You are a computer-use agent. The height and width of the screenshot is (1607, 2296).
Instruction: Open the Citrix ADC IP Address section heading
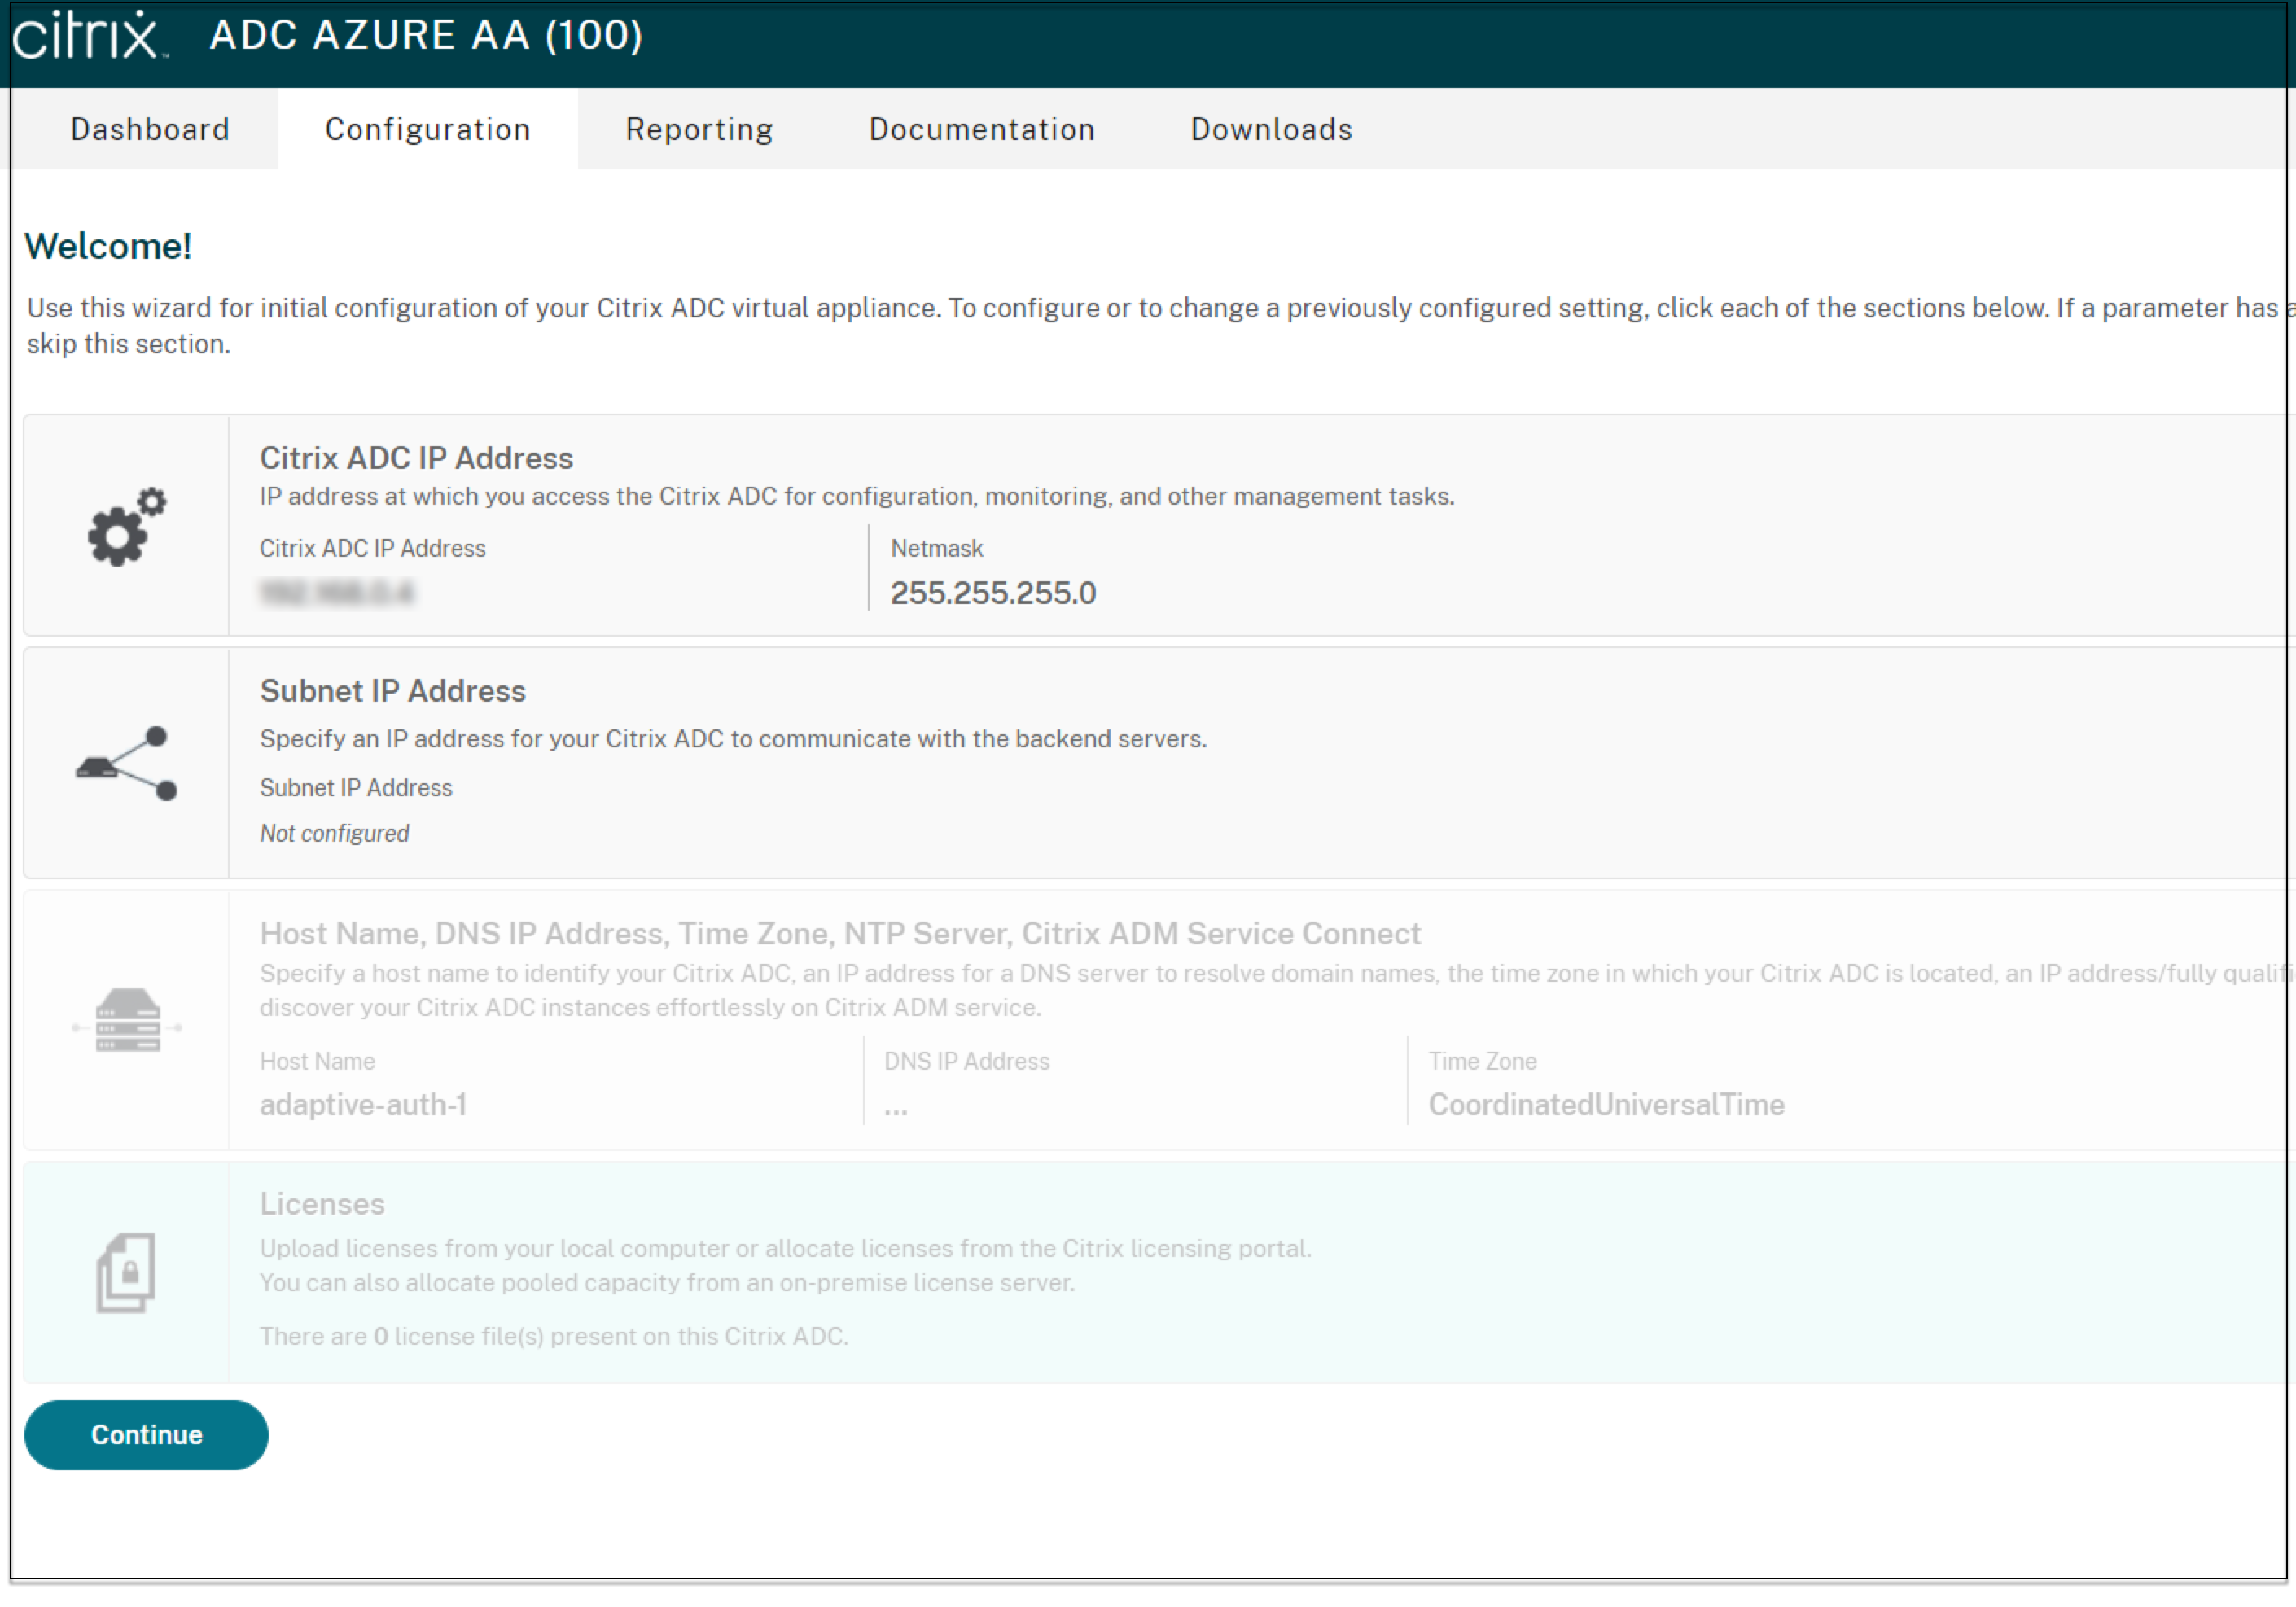[x=416, y=458]
